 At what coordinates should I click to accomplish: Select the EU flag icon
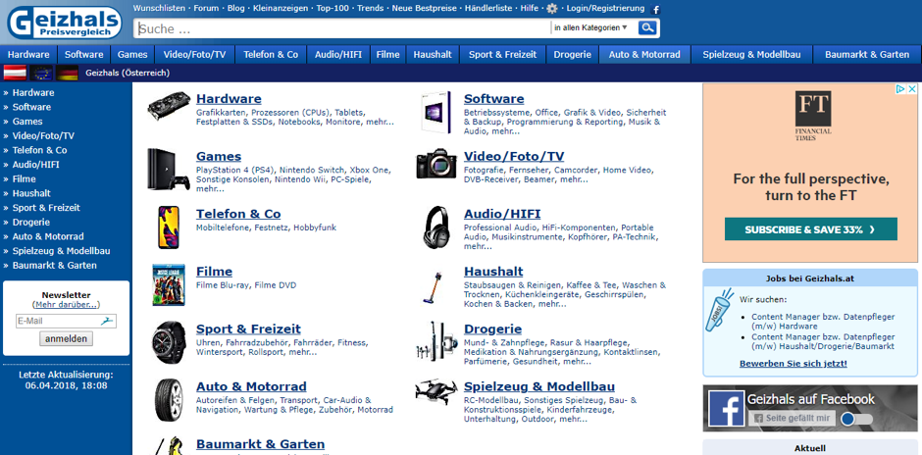(41, 73)
